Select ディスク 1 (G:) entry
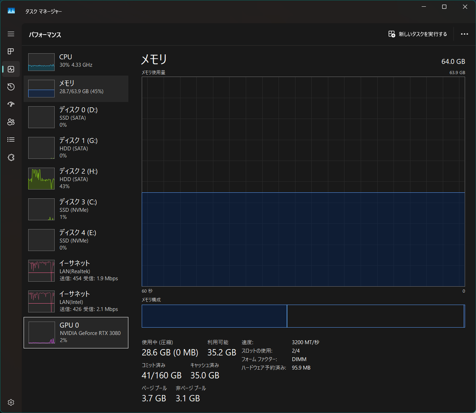Image resolution: width=476 pixels, height=413 pixels. 76,148
